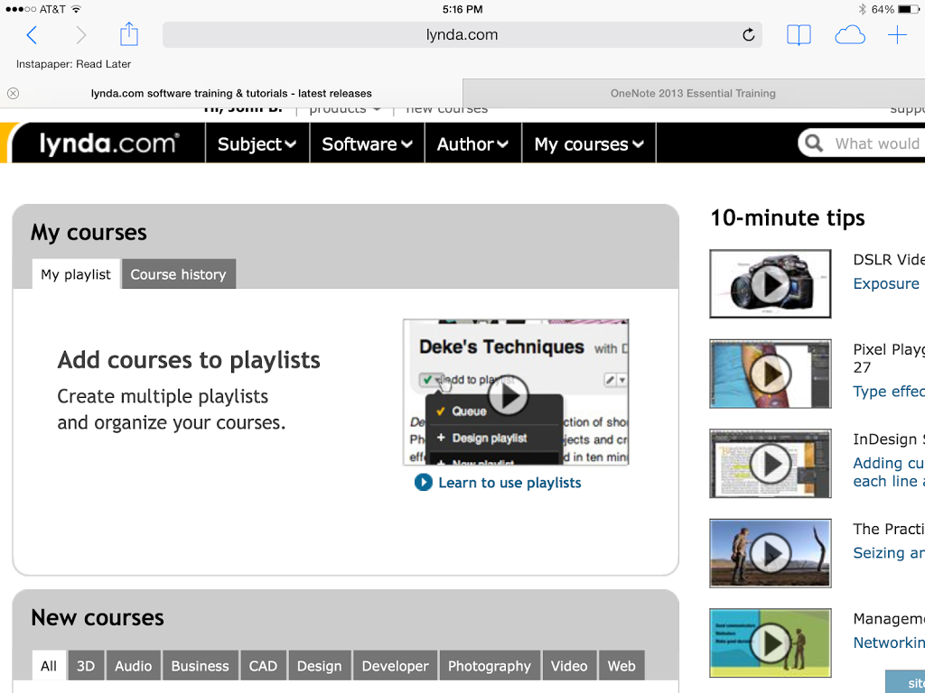Add a new tab with plus icon
Screen dimensions: 925x693
coord(897,35)
